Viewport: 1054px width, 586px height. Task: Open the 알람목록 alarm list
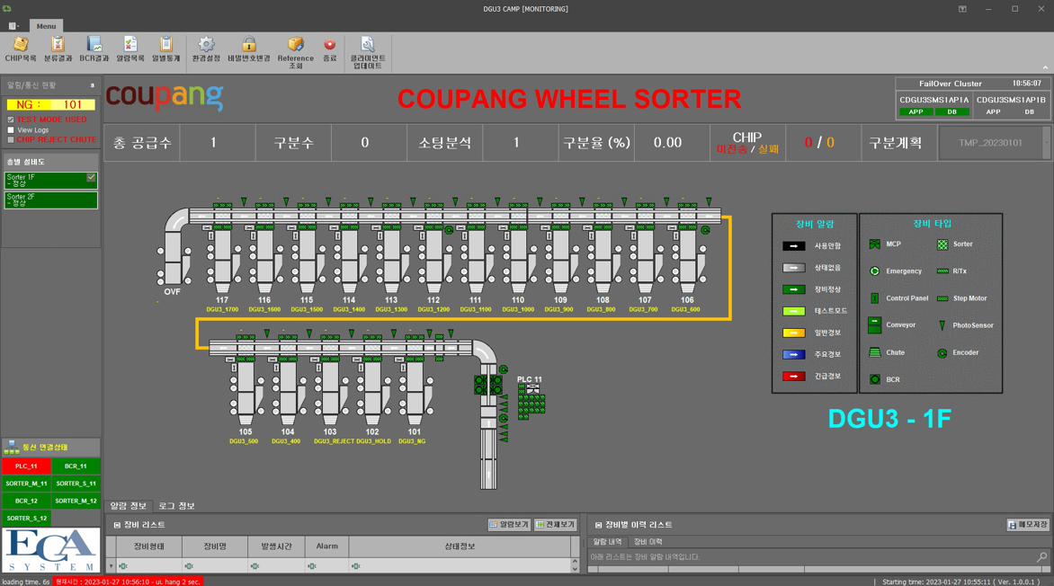coord(130,50)
